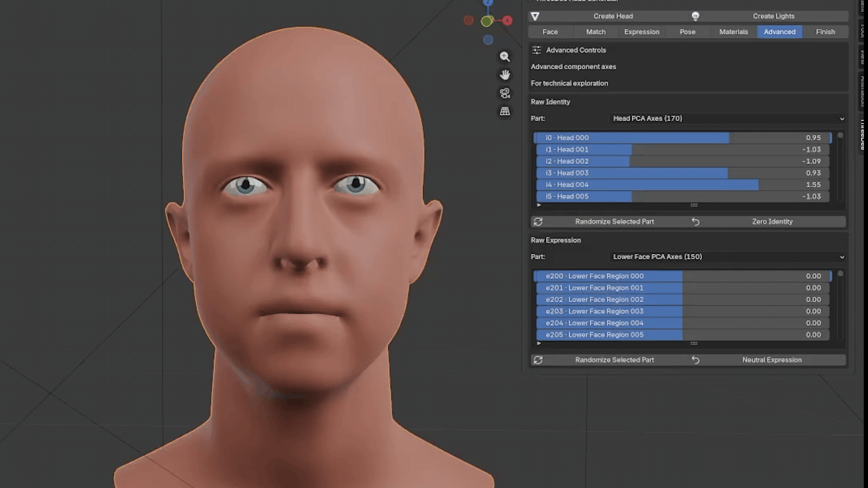Viewport: 868px width, 488px height.
Task: Click the green Y axis gizmo ball
Action: coord(486,21)
